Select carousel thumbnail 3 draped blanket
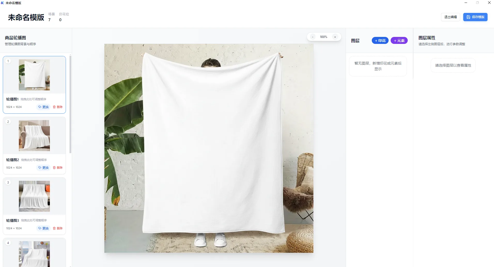494x267 pixels. 34,196
